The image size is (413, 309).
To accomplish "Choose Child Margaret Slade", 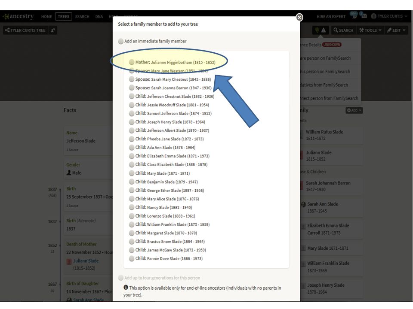I will point(132,233).
